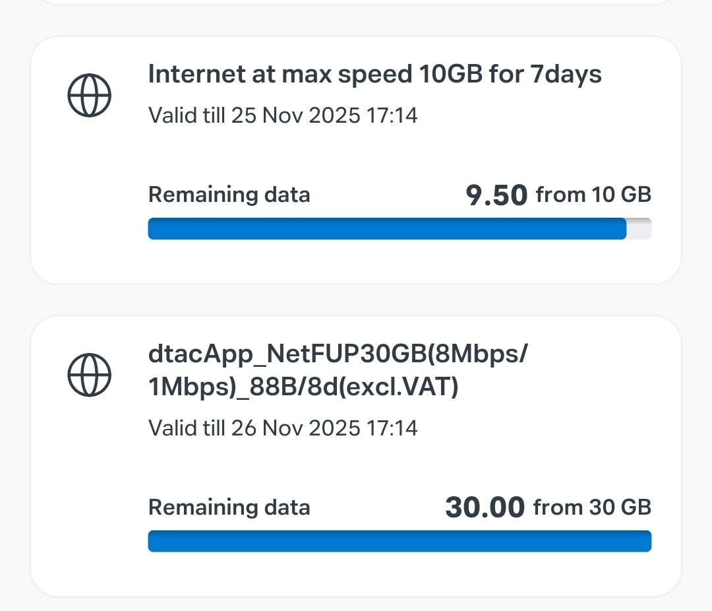Click the "1Mbps)_88B/8d(excl.VAT)" line of the package name
Screen dimensions: 712x611
tap(303, 388)
